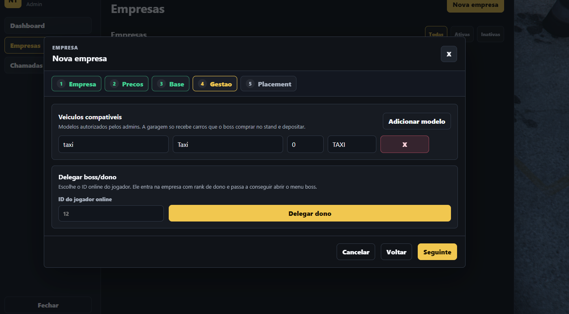Edit the 'TAXI' plate field
Viewport: 569px width, 314px height.
click(352, 144)
